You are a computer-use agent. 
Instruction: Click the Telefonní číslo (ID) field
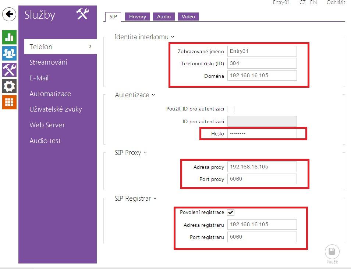(262, 63)
